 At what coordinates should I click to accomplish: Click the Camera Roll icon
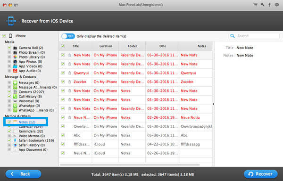point(15,48)
